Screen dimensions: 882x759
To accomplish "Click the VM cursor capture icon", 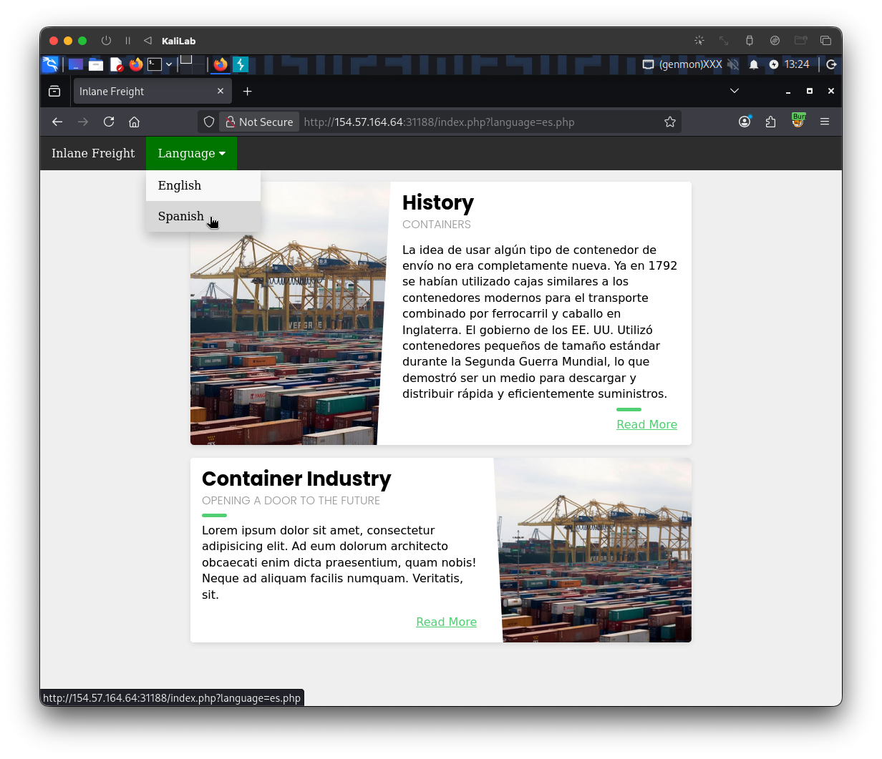I will pyautogui.click(x=699, y=41).
